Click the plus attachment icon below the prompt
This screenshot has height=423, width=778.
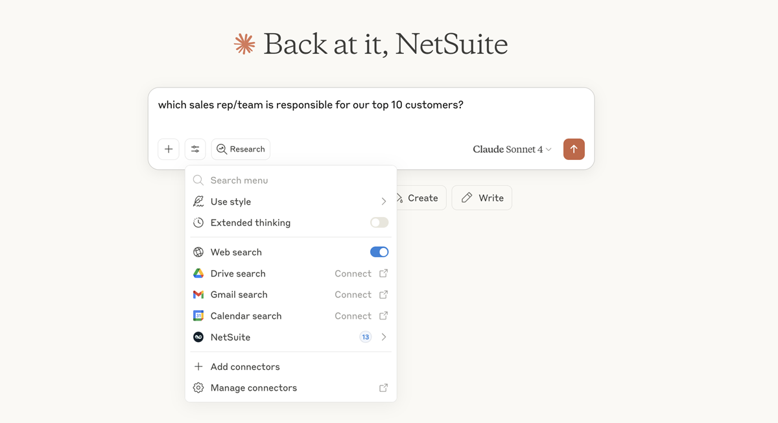point(169,149)
